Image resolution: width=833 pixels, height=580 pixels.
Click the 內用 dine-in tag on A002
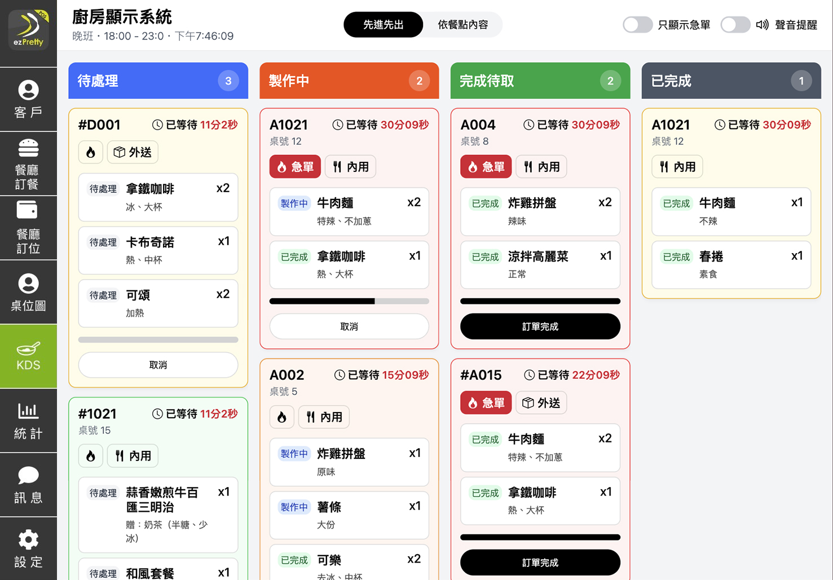coord(324,417)
